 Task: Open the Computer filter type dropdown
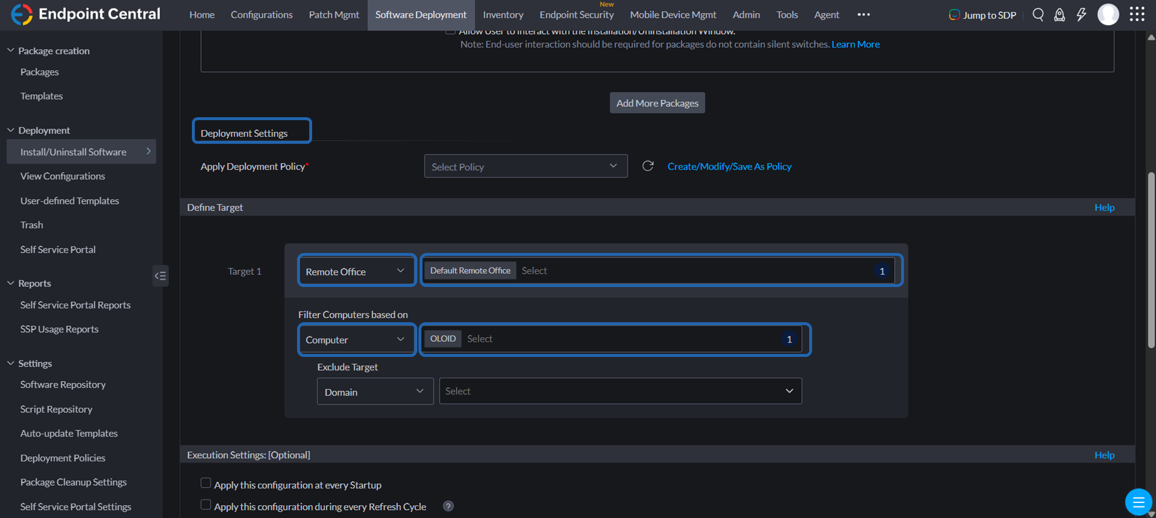(x=357, y=340)
